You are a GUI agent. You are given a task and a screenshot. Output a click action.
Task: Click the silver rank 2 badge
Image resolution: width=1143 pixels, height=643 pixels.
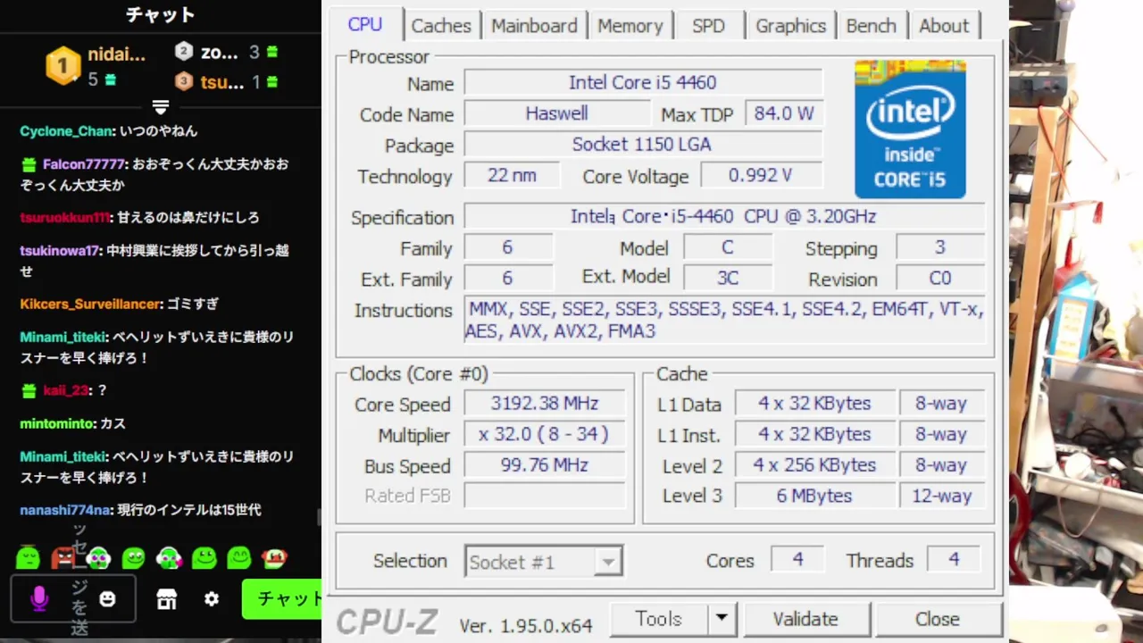(184, 52)
